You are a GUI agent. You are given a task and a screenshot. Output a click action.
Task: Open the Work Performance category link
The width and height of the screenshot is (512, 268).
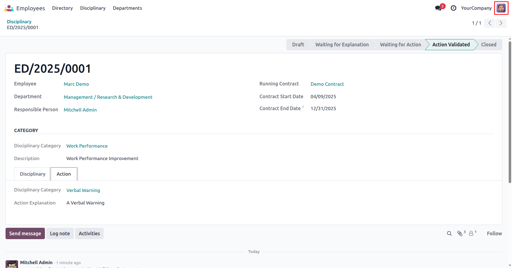coord(87,146)
